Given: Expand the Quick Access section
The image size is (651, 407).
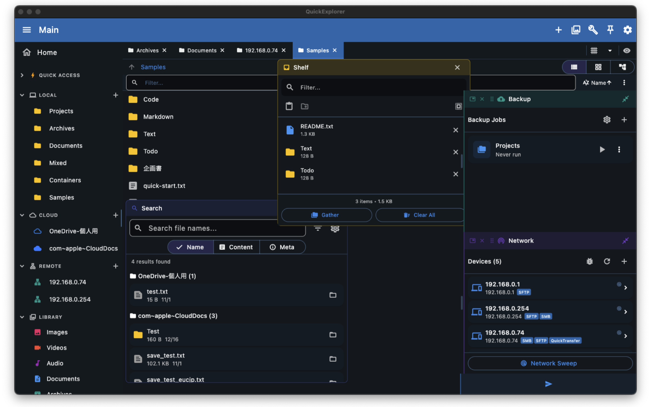Looking at the screenshot, I should tap(22, 75).
